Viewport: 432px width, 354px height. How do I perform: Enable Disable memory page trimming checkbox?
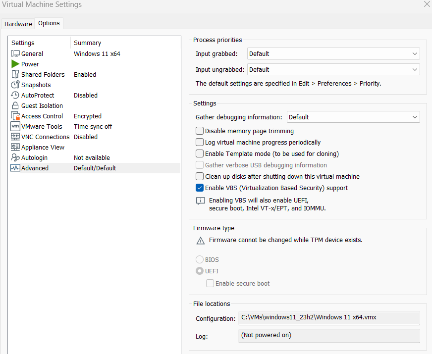tap(200, 131)
